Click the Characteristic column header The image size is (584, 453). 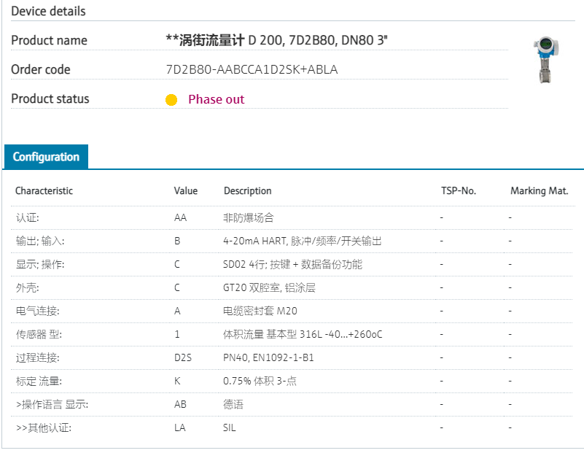coord(44,191)
